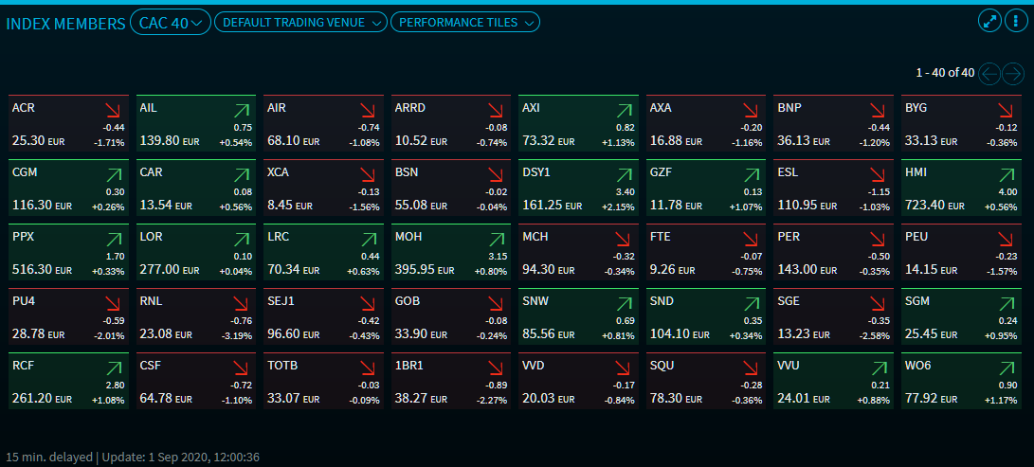Open the Performance Tiles view dropdown
The height and width of the screenshot is (467, 1034).
click(464, 23)
